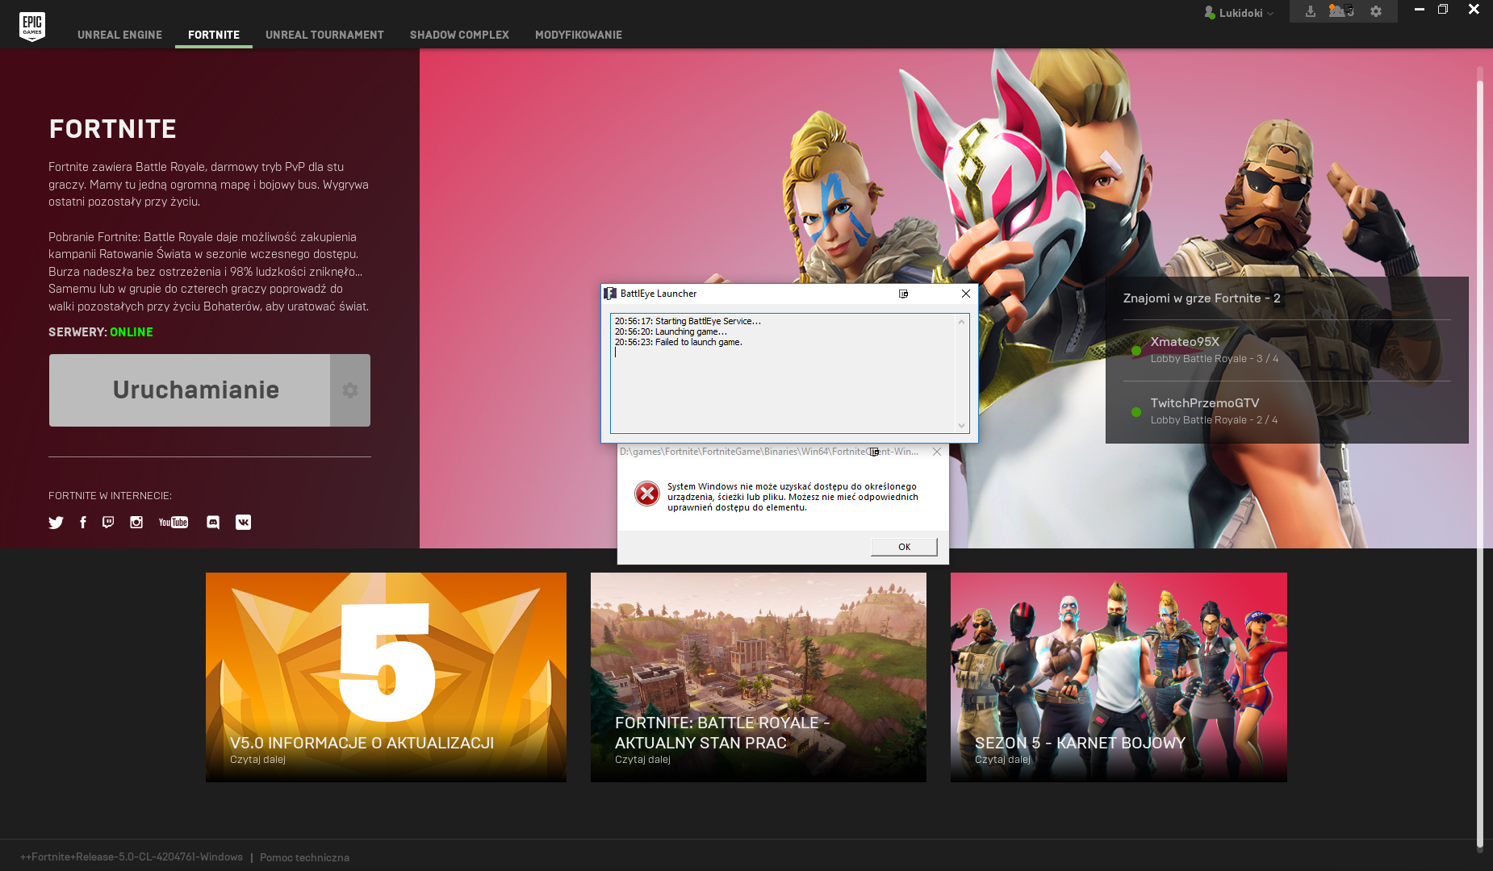This screenshot has height=871, width=1493.
Task: Open Fortnite's Discord icon
Action: [213, 523]
